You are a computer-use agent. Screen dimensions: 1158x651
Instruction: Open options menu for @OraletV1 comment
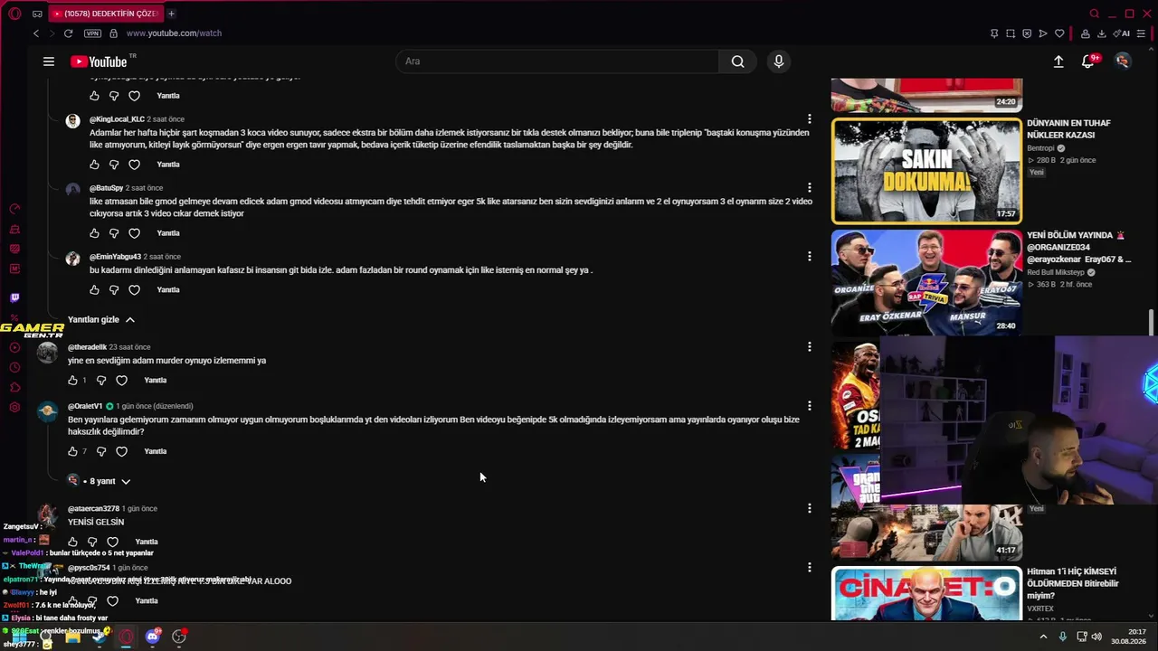pyautogui.click(x=810, y=406)
